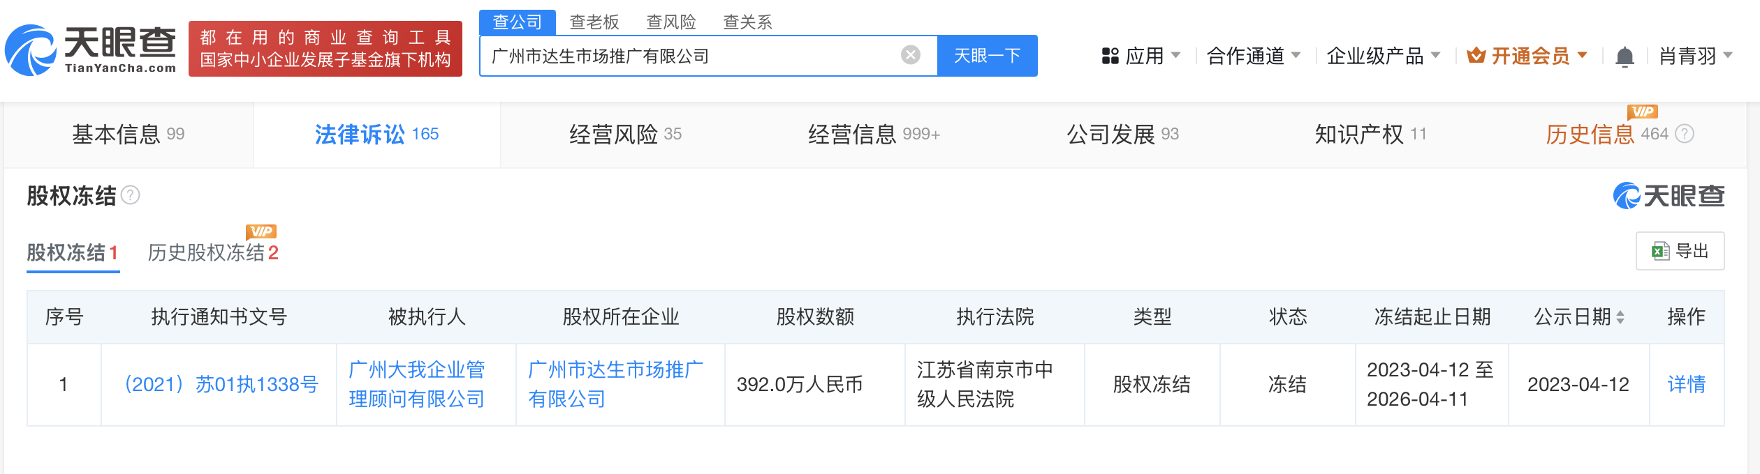
Task: Open the 开通会员 dropdown arrow
Action: (x=1583, y=55)
